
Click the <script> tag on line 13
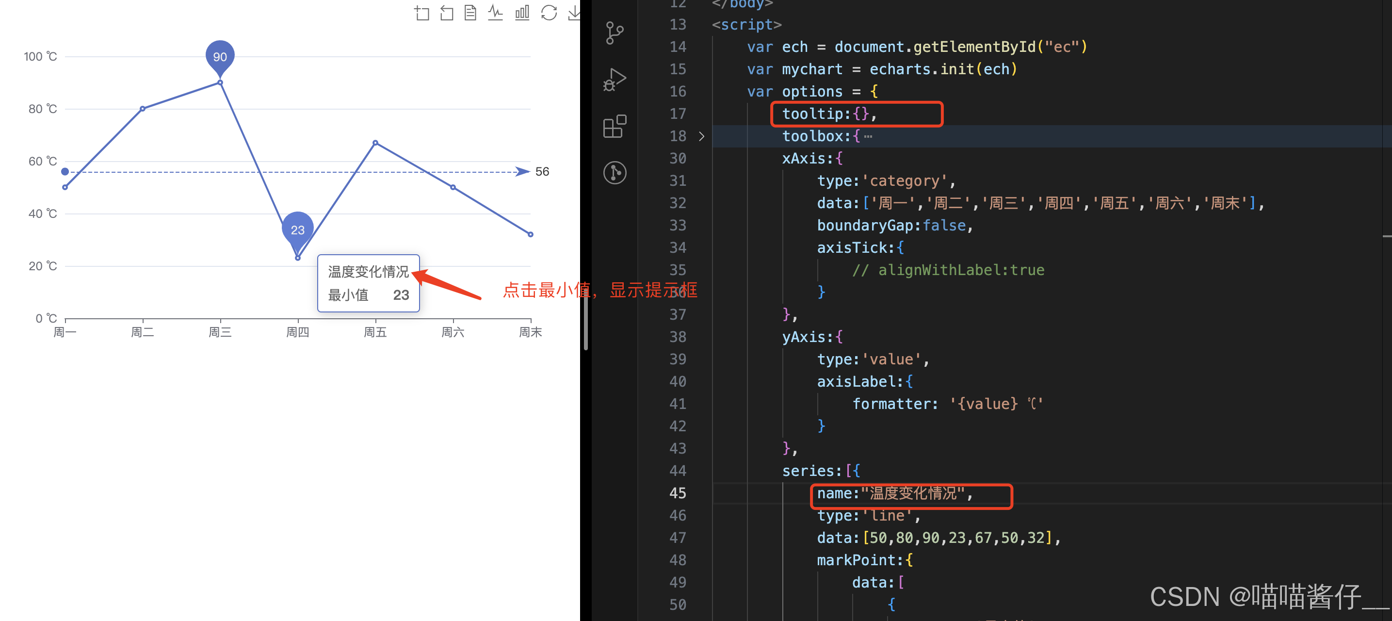tap(747, 25)
